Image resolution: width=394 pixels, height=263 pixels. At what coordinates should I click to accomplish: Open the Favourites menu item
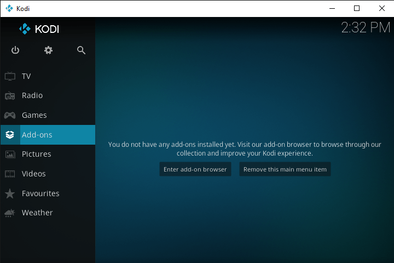click(x=48, y=193)
